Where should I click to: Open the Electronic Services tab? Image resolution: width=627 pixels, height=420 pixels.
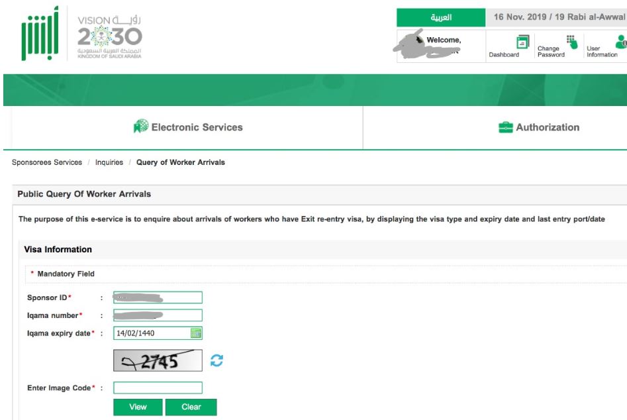click(188, 127)
